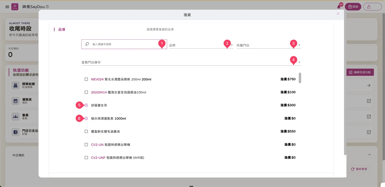Collapse the 今日預約 panel chevron

click(369, 155)
